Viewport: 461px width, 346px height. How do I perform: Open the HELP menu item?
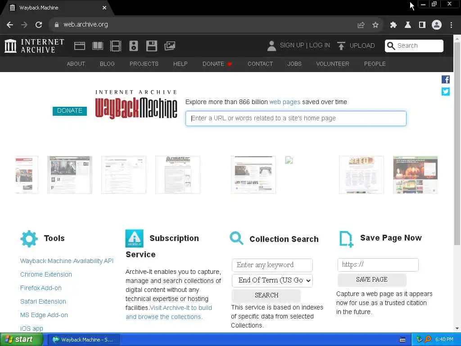[180, 64]
